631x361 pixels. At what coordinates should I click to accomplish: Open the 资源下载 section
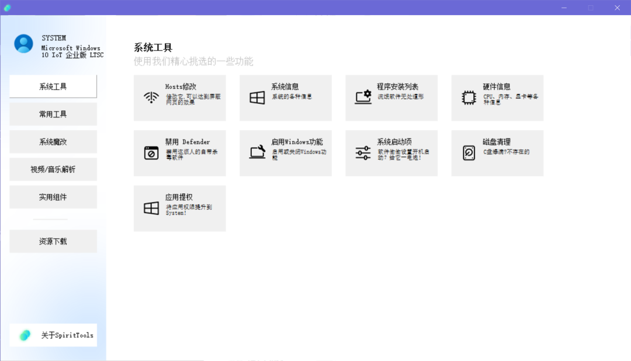[x=53, y=241]
